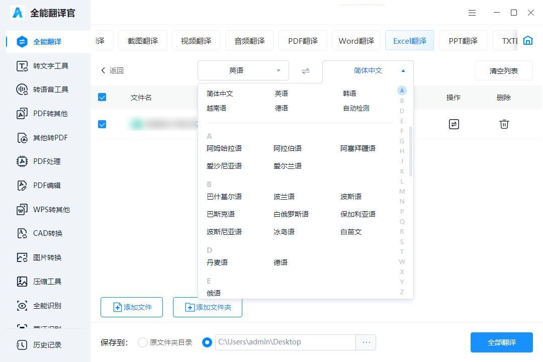The height and width of the screenshot is (362, 543).
Task: Select 原文件夹目录 radio option
Action: click(x=142, y=342)
